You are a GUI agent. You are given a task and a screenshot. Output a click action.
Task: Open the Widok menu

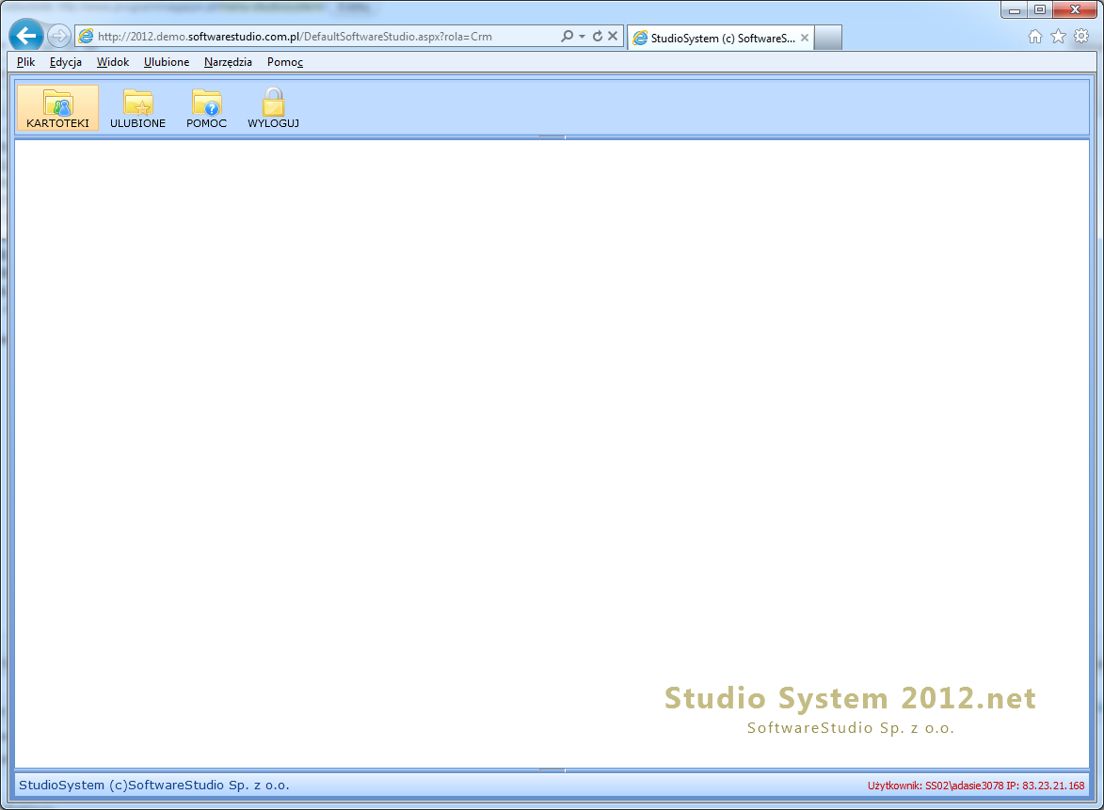pyautogui.click(x=112, y=62)
